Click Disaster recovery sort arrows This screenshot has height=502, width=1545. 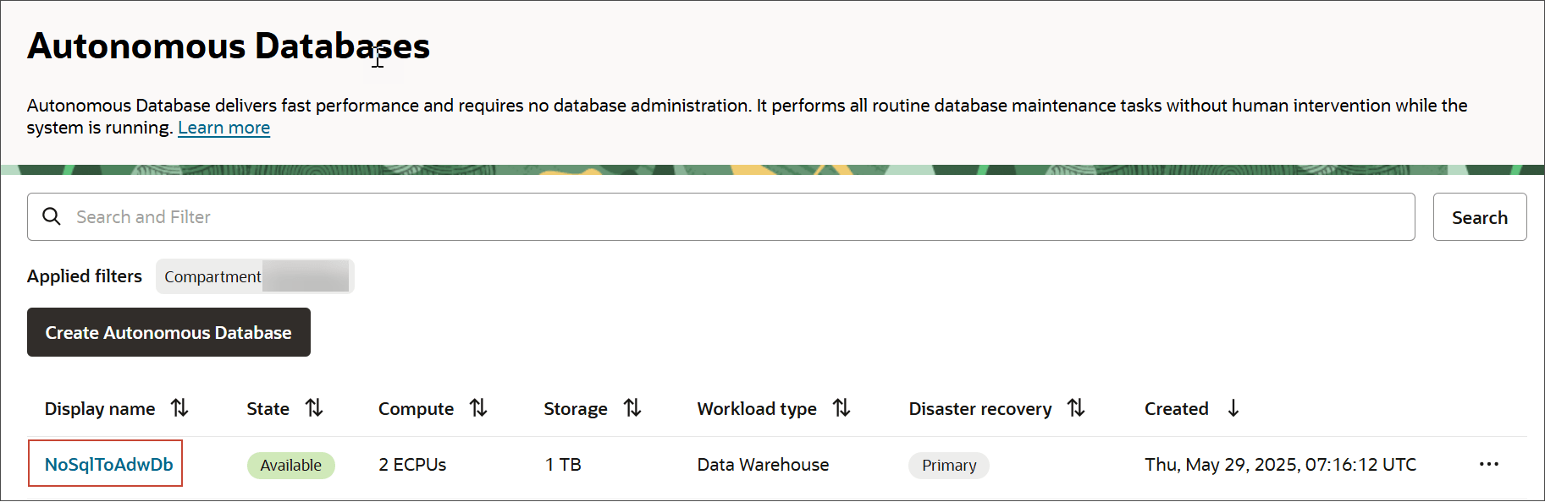1076,408
